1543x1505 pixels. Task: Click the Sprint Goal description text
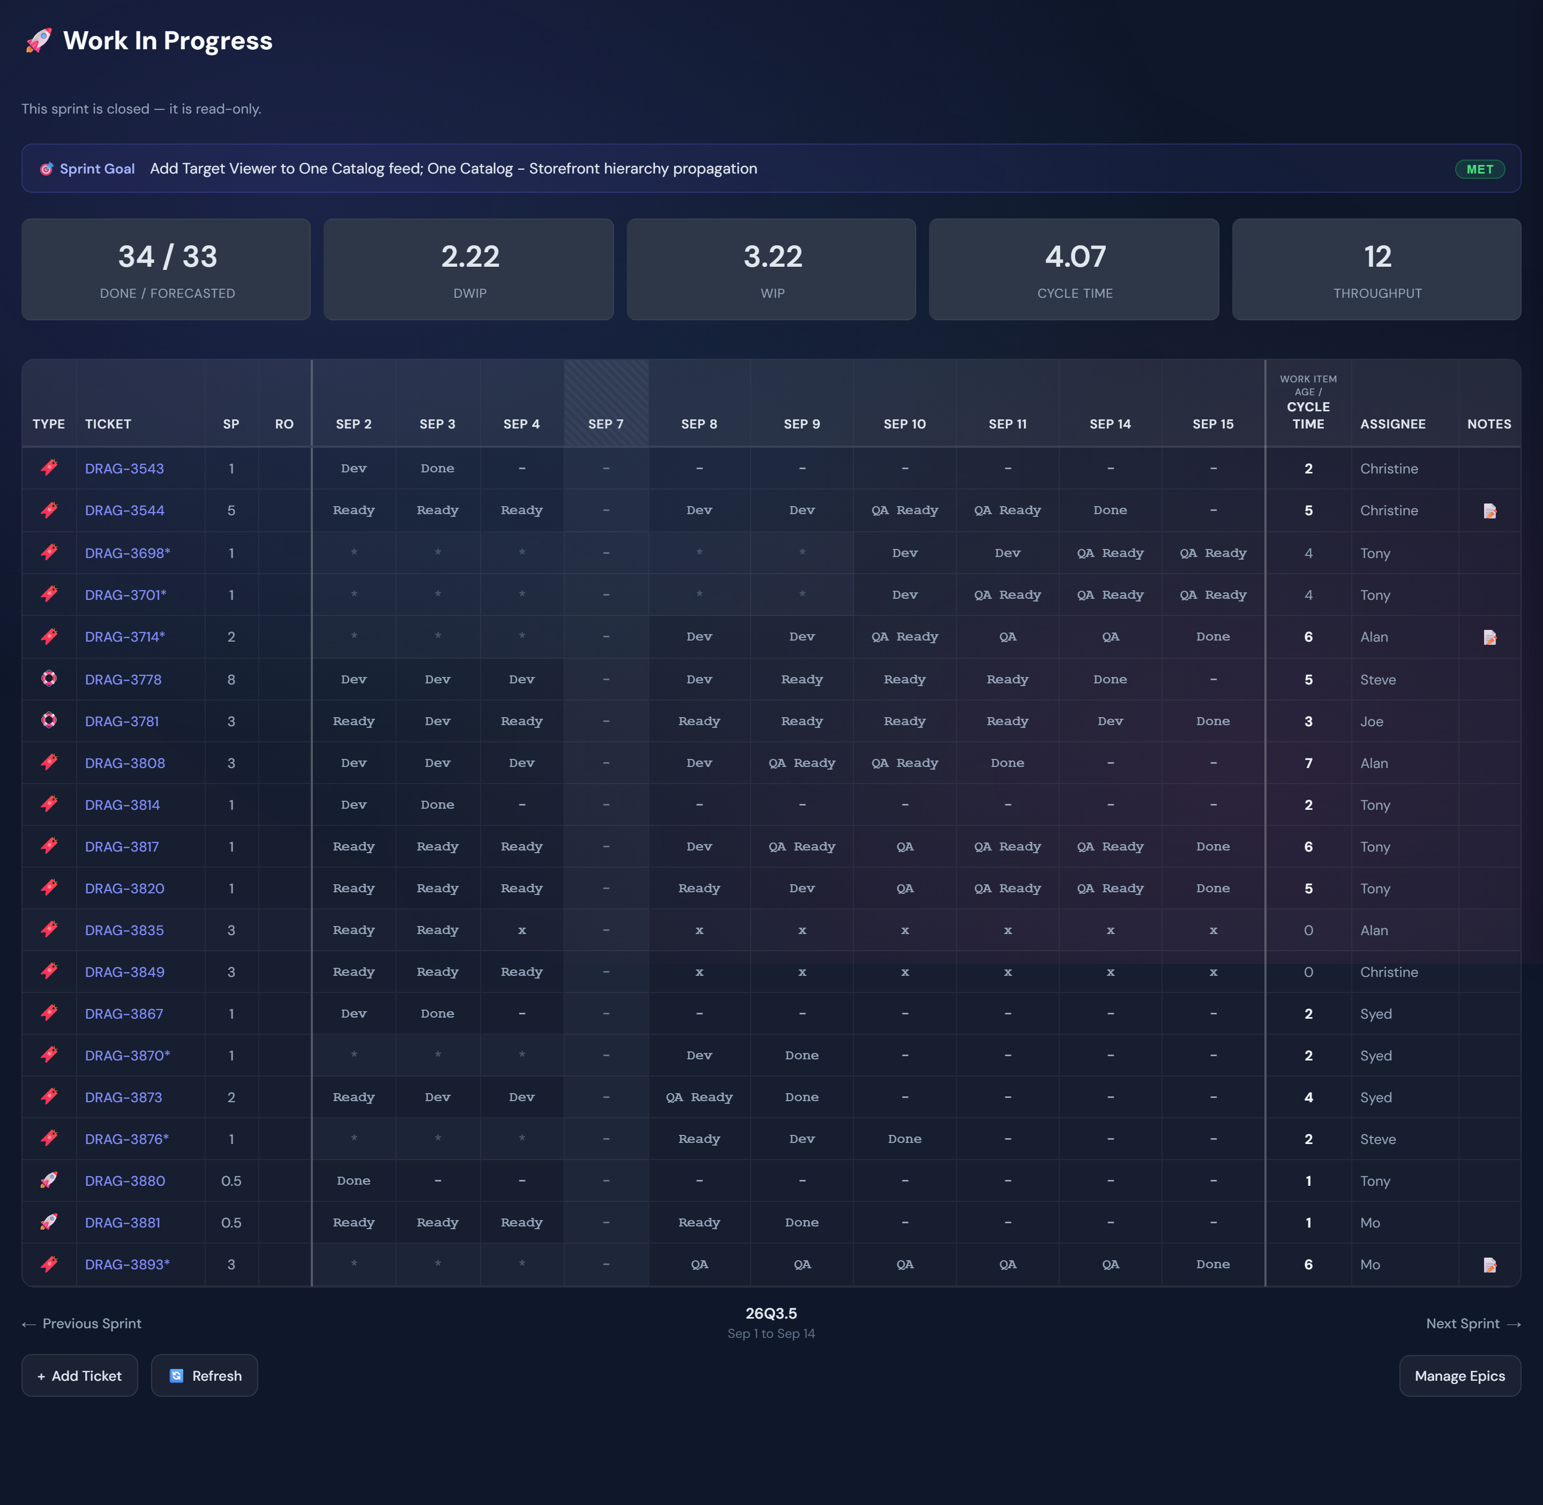pos(453,168)
